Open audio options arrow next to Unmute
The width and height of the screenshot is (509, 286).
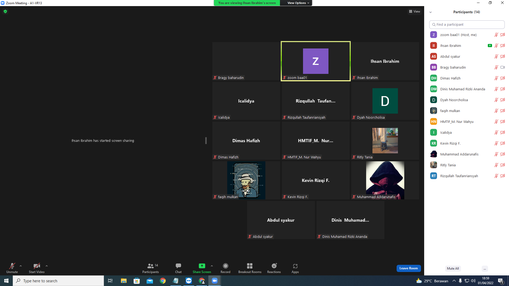tap(21, 266)
